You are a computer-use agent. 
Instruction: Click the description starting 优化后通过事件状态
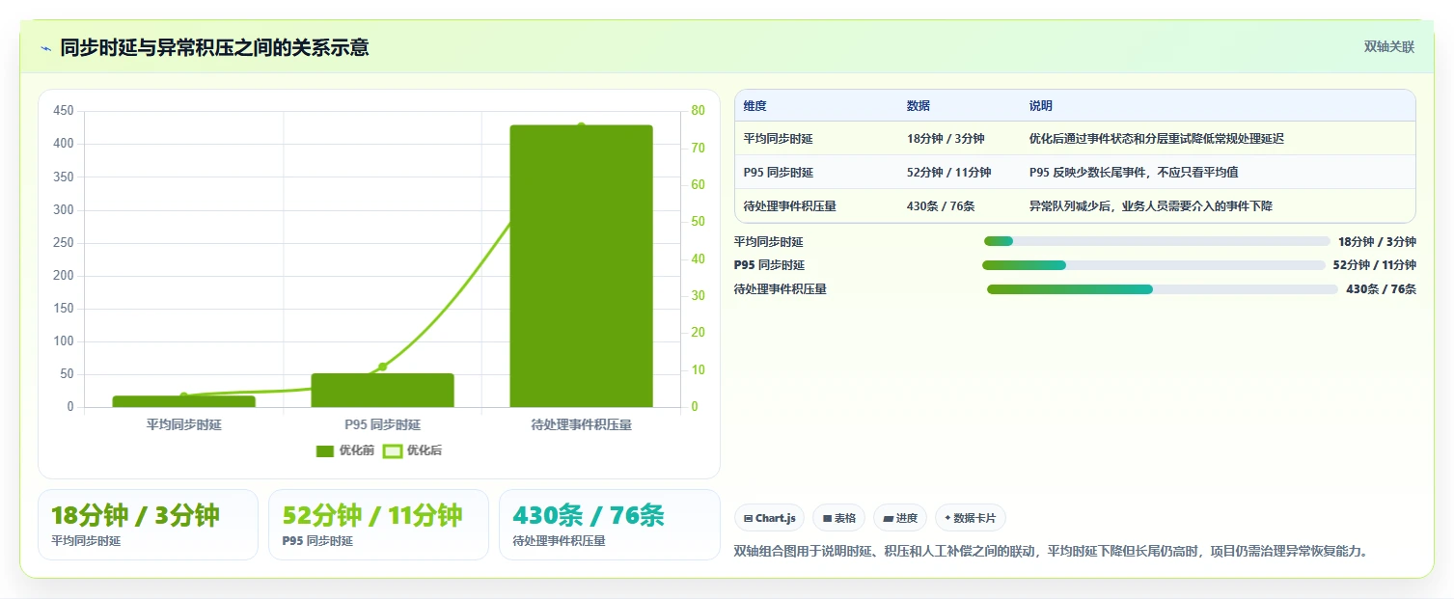point(1156,139)
